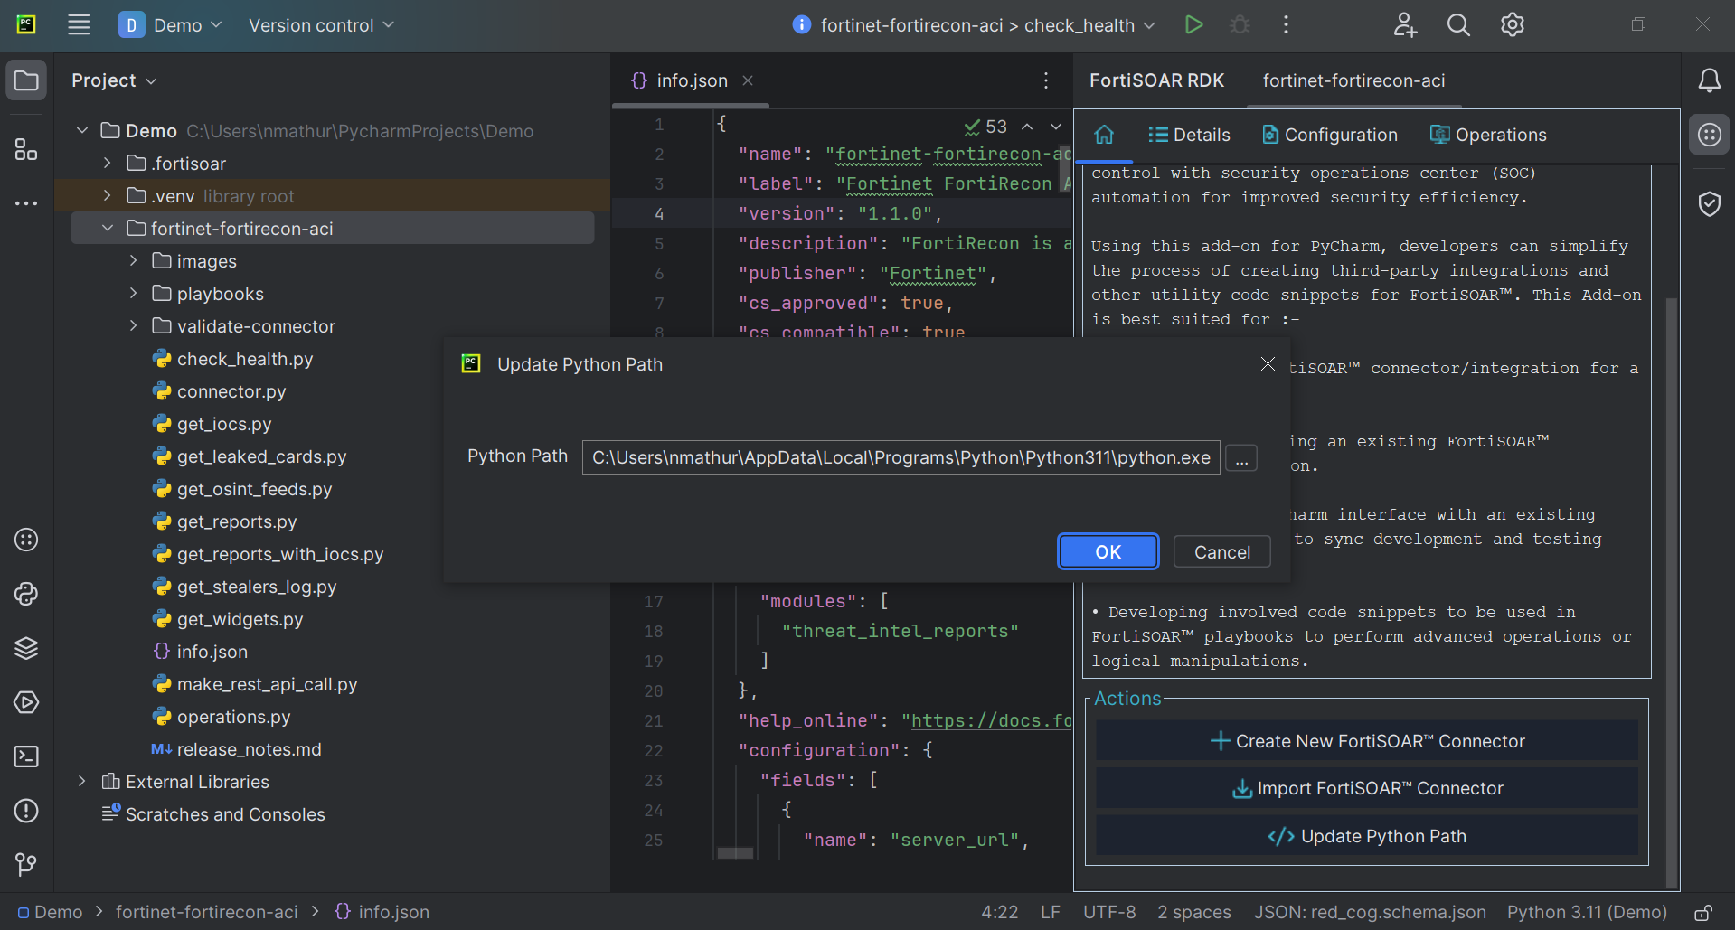Open the Terminal tool window
1735x930 pixels.
coord(26,756)
